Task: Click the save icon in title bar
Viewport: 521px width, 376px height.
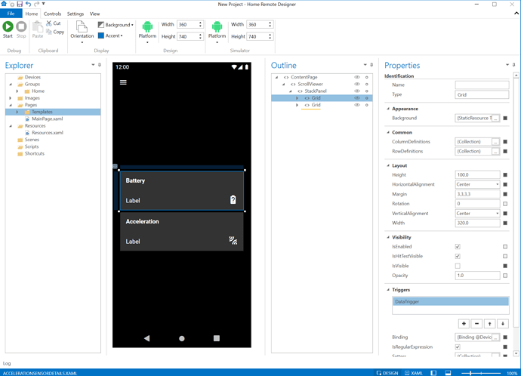Action: (20, 4)
